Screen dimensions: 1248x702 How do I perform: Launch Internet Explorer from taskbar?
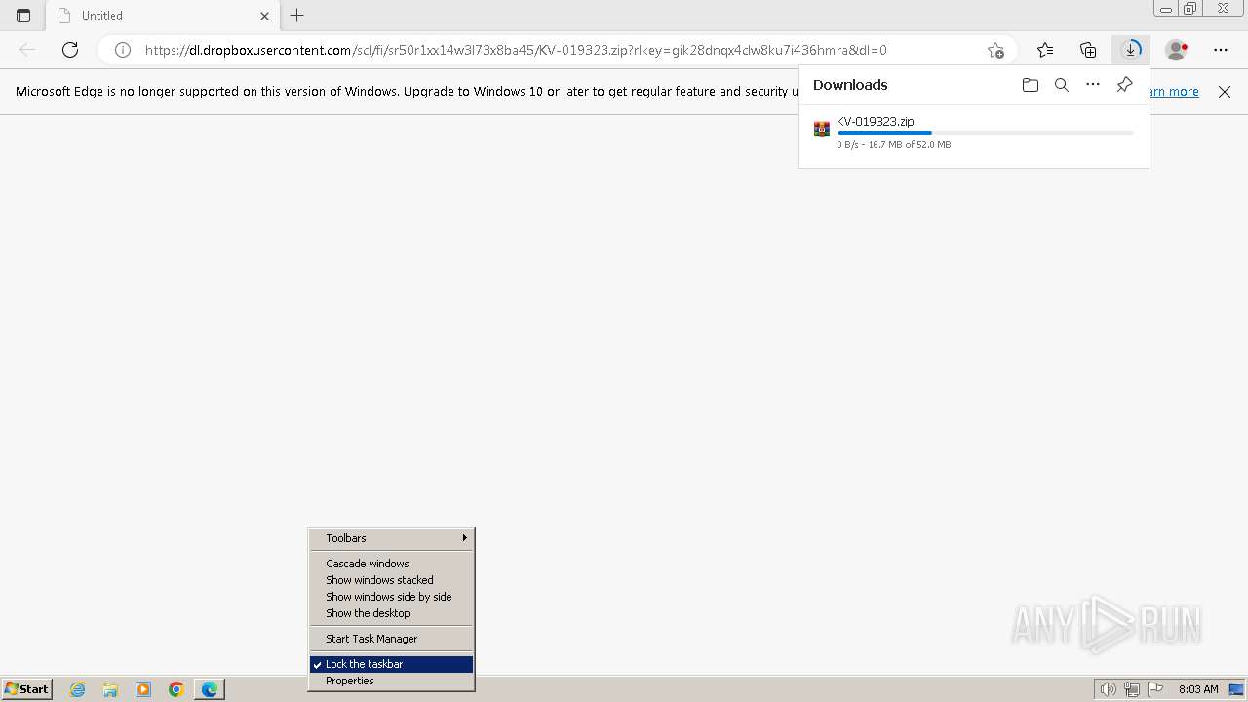pyautogui.click(x=78, y=689)
